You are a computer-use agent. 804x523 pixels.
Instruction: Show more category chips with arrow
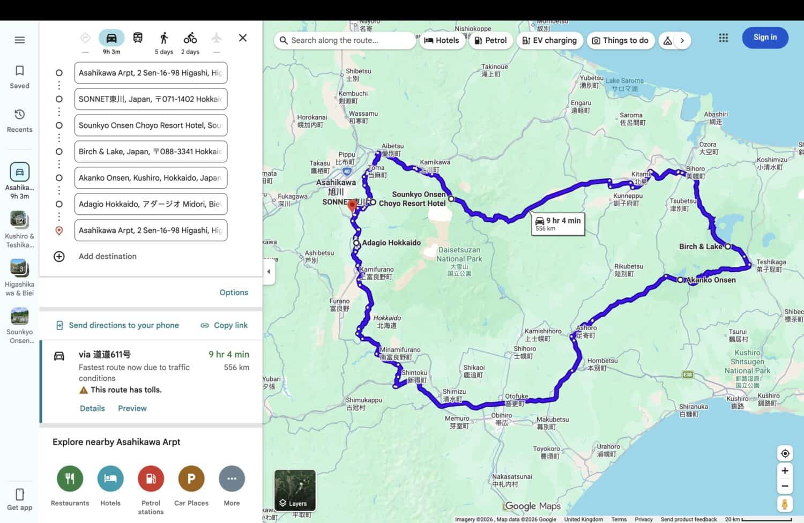[682, 40]
